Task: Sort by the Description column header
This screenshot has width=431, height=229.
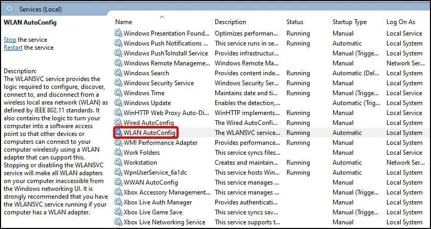Action: coord(230,22)
